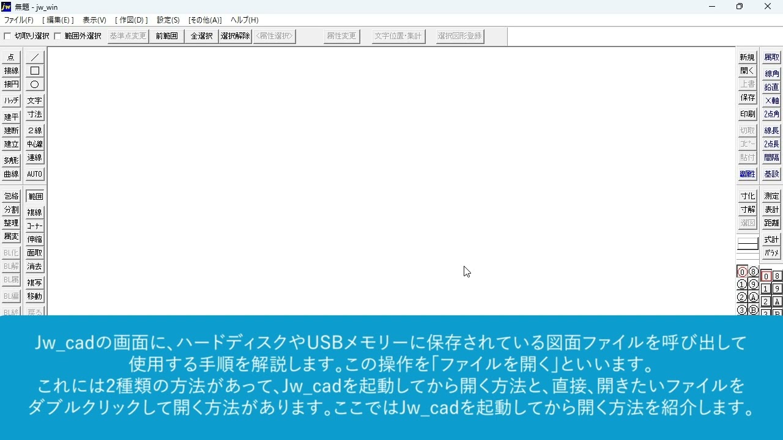The height and width of the screenshot is (440, 783).
Task: Select the 文字 text tool
Action: click(x=35, y=101)
